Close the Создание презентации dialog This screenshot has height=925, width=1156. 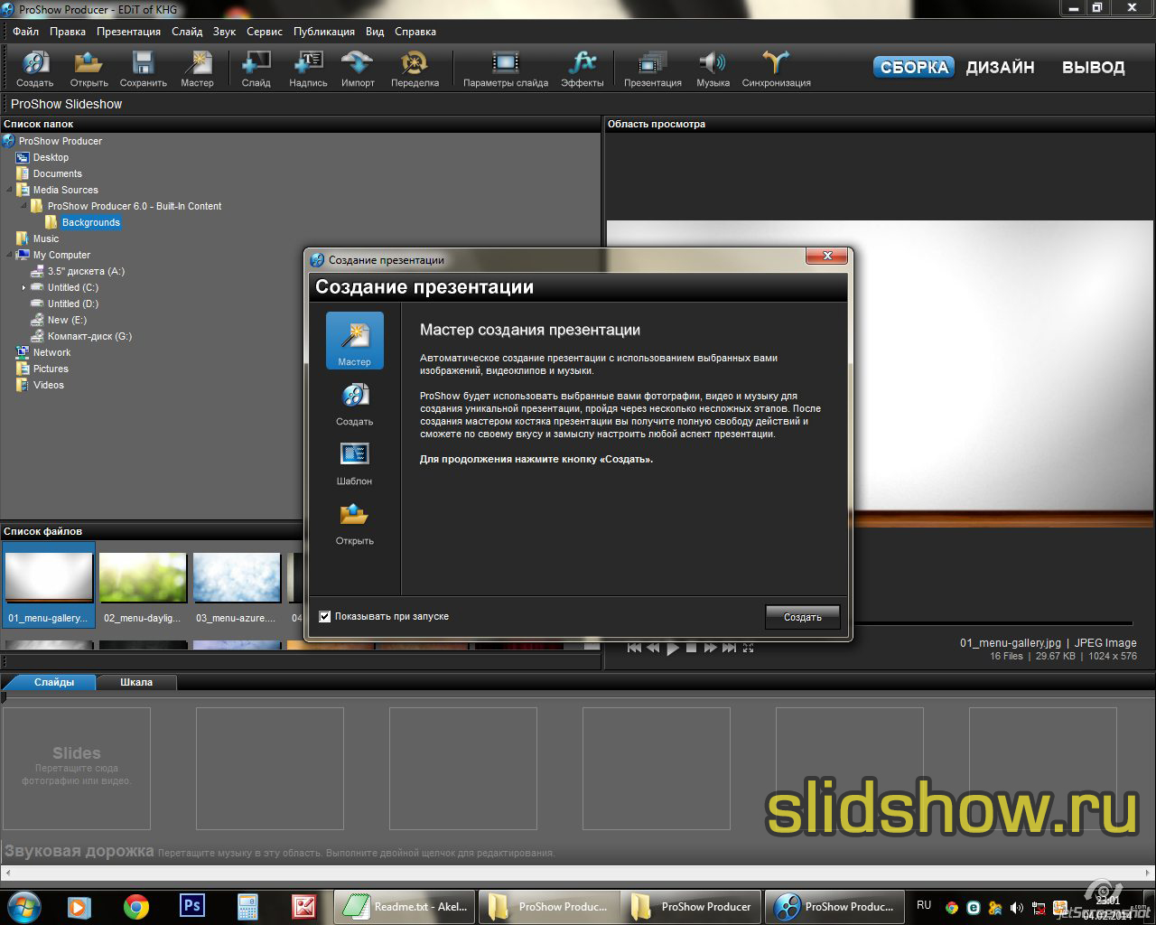pyautogui.click(x=826, y=257)
